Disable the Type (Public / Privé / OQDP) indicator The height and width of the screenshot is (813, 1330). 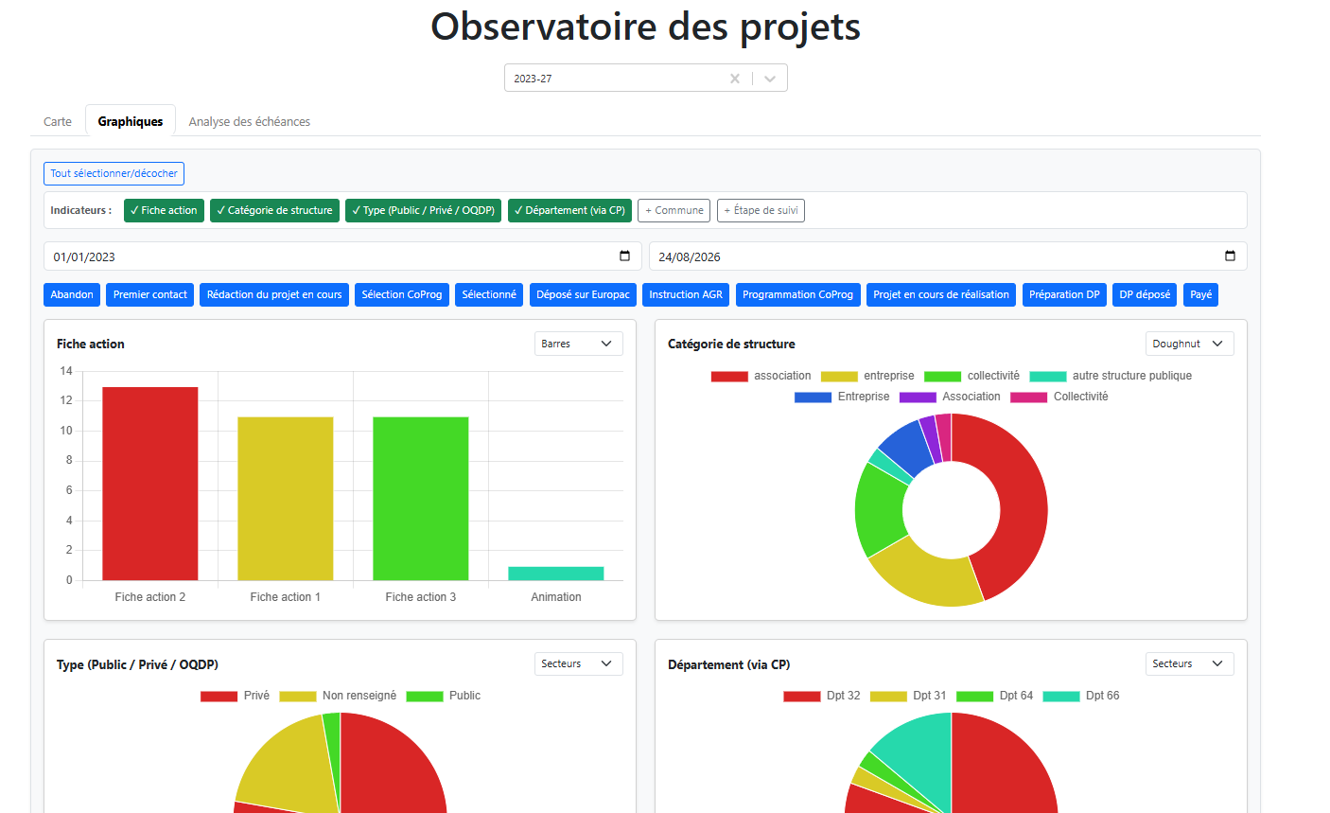(423, 210)
